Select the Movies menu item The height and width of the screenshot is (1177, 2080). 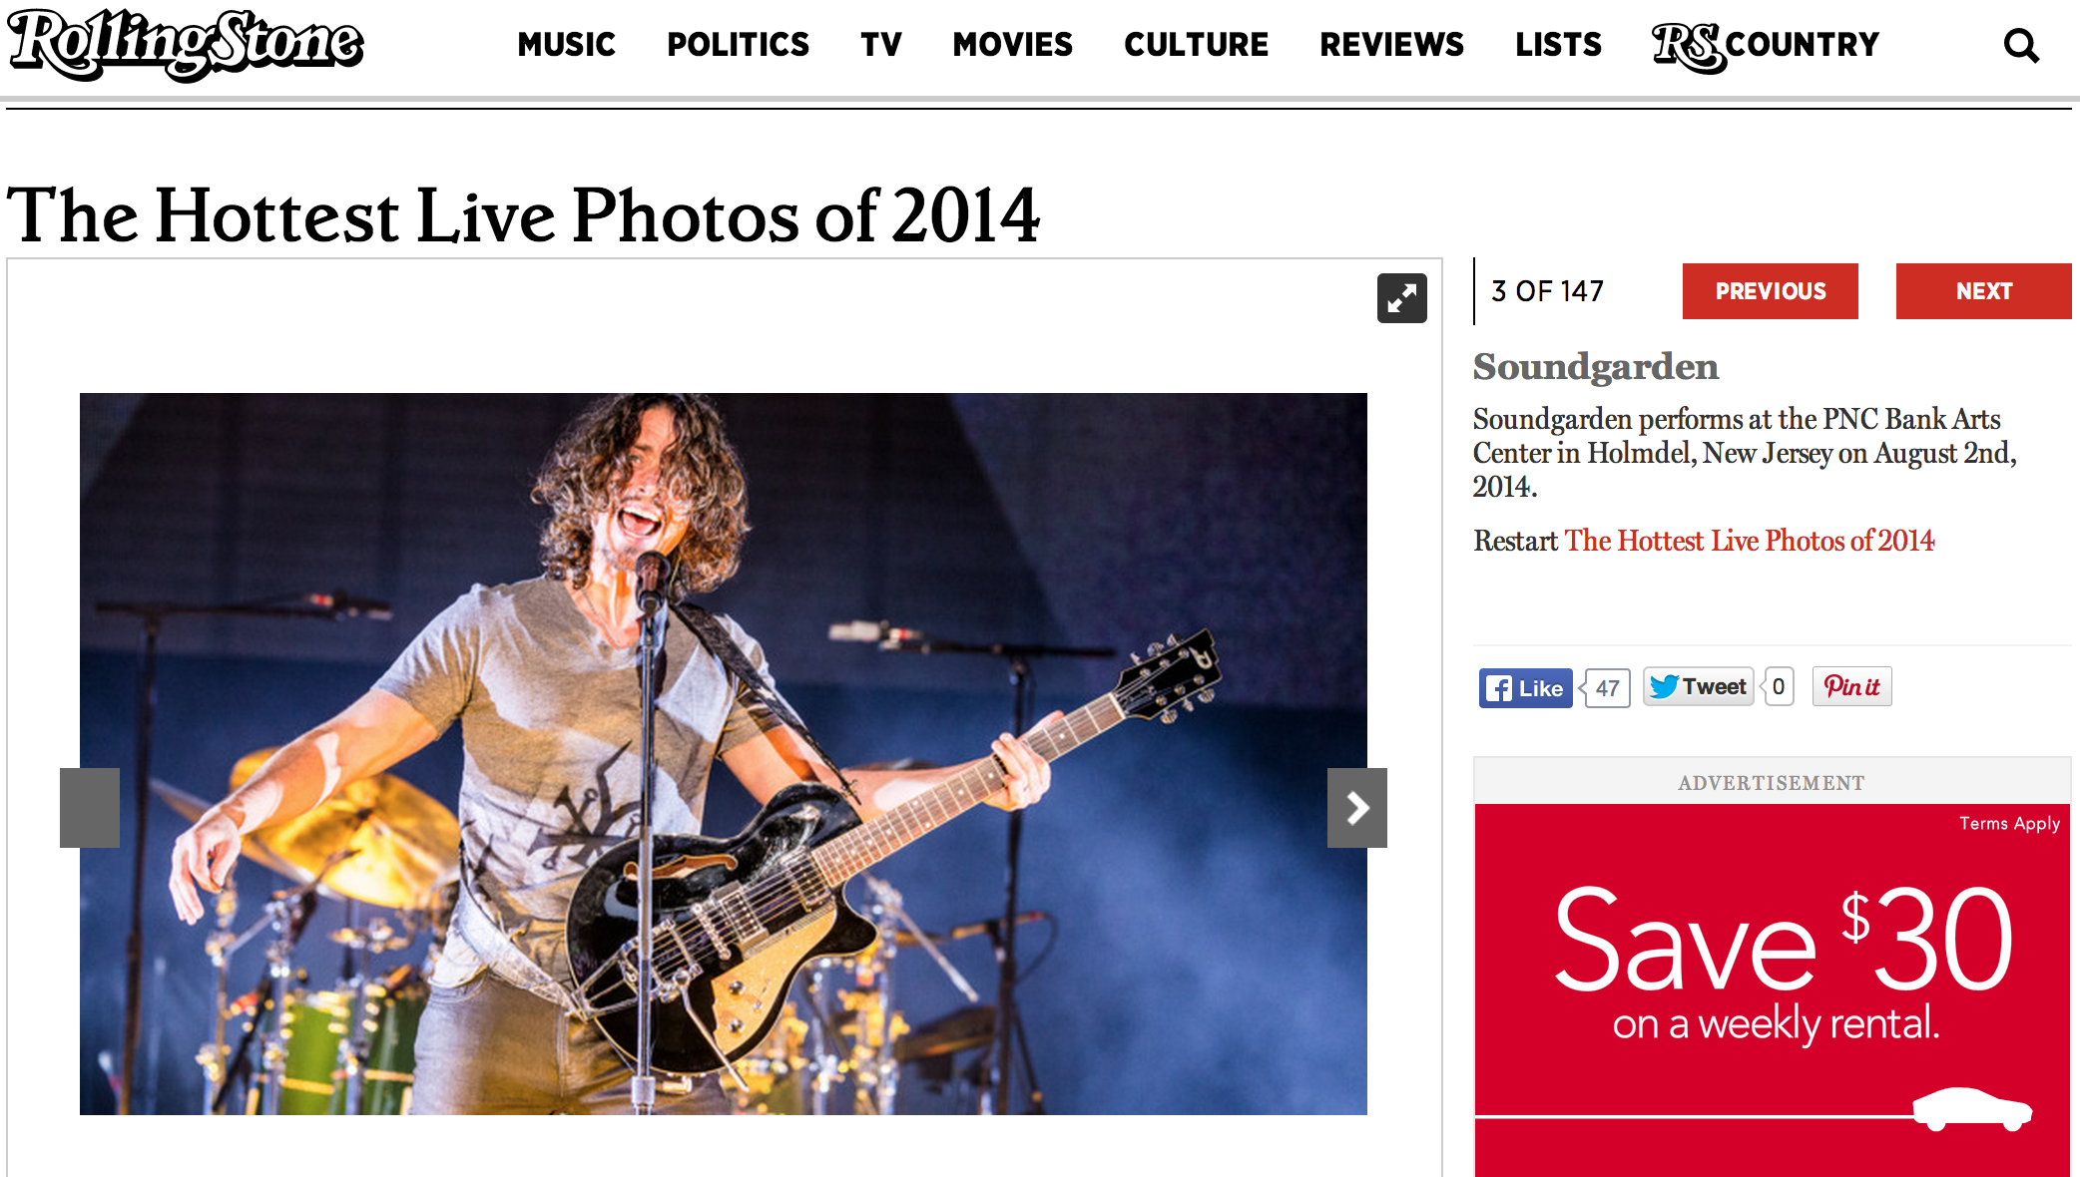1012,45
